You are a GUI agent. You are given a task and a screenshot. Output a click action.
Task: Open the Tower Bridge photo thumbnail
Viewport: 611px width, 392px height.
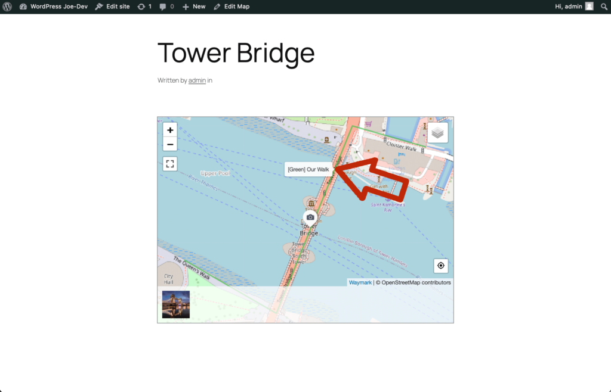[x=176, y=304]
